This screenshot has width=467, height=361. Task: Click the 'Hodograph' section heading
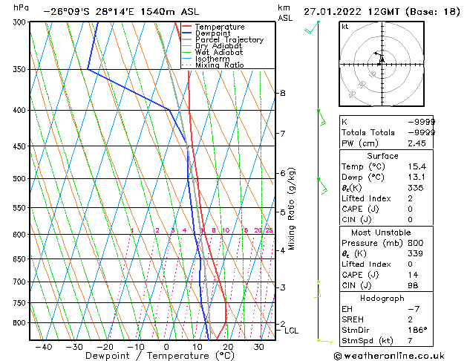point(382,299)
